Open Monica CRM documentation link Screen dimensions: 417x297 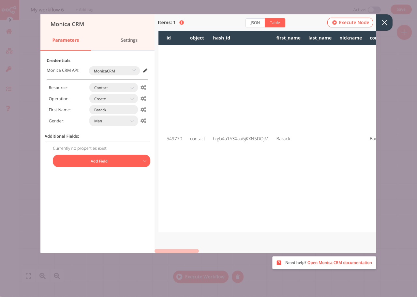[x=339, y=262]
